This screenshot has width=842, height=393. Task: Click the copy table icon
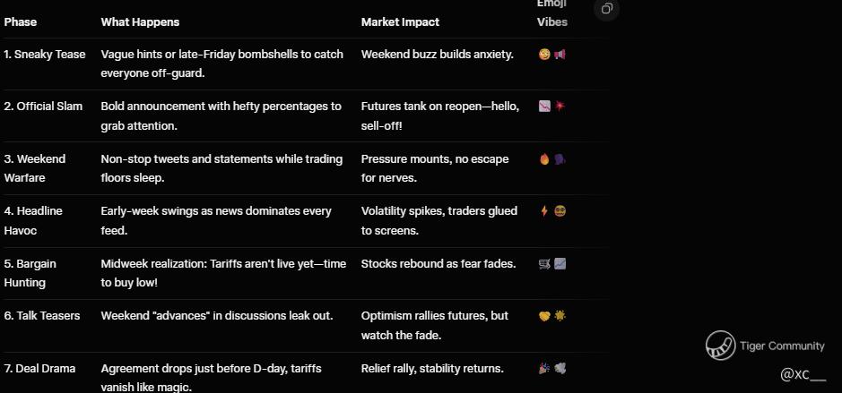tap(607, 9)
